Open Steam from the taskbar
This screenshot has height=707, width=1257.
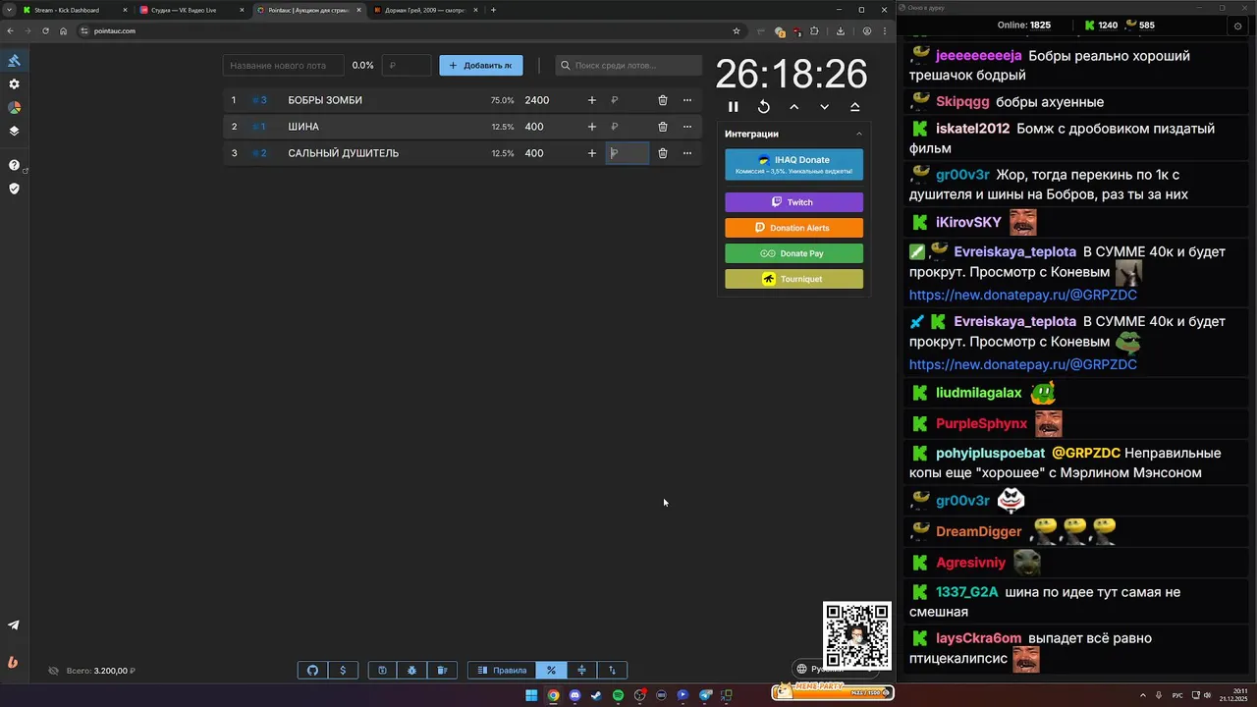coord(596,695)
